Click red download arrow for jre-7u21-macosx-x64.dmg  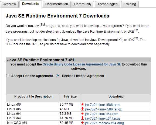[82, 123]
